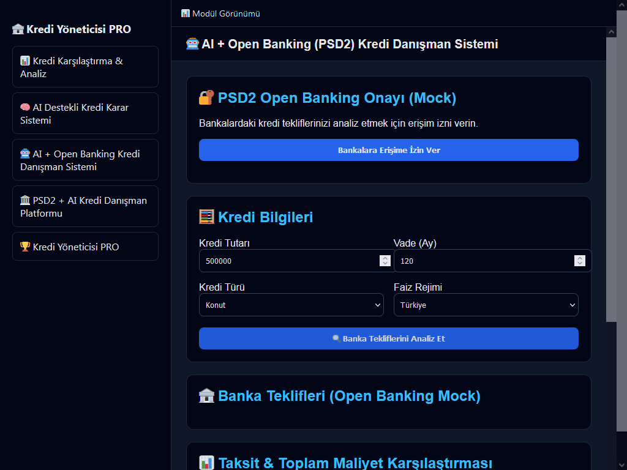
Task: Click the vertical page scrollbar
Action: 611,177
